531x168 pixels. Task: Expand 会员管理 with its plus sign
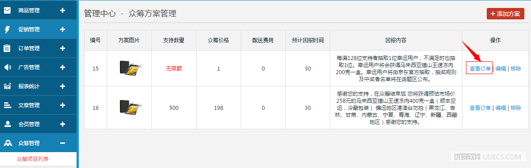62,124
